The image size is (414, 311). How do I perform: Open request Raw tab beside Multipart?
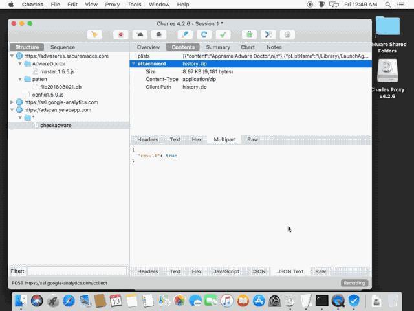point(252,139)
